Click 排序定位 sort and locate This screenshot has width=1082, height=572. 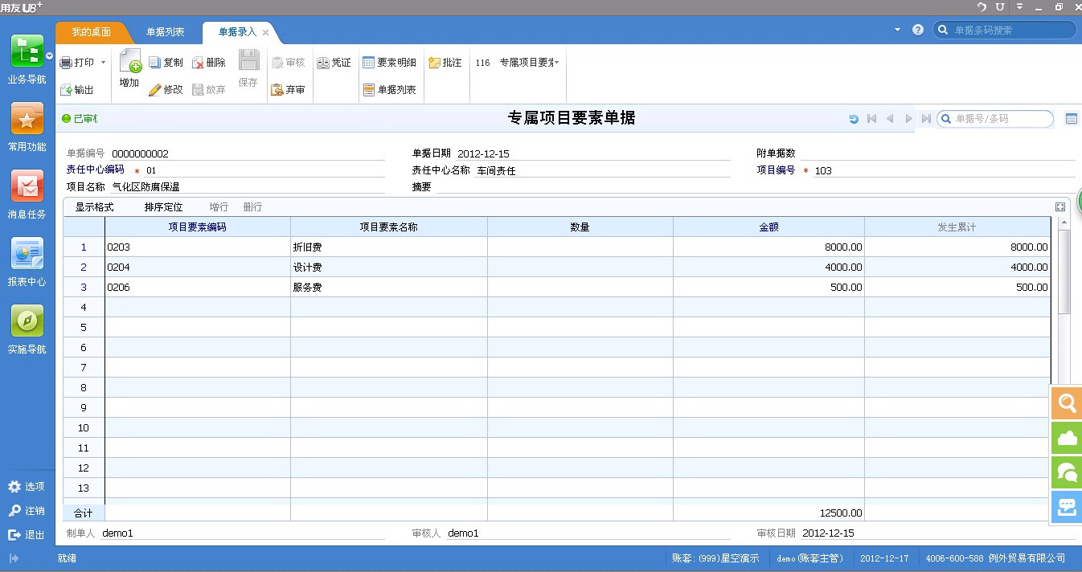pyautogui.click(x=164, y=207)
